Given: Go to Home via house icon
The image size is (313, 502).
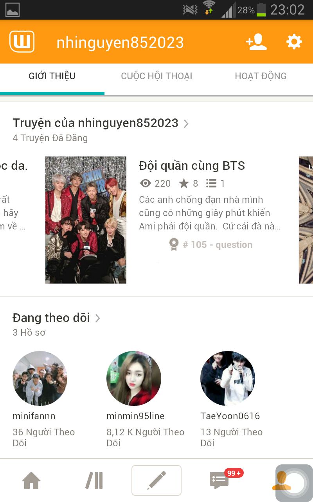Looking at the screenshot, I should 31,480.
